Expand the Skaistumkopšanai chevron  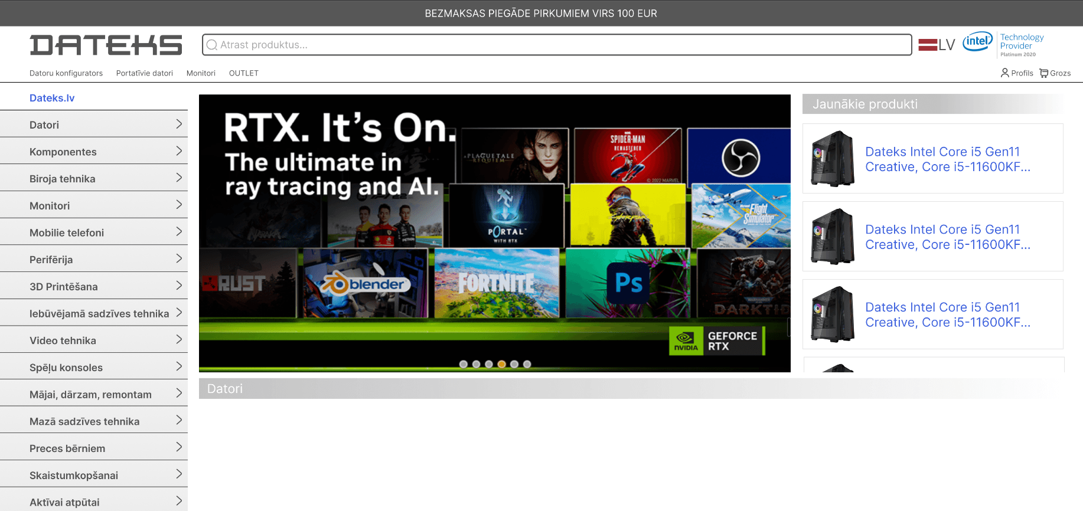pyautogui.click(x=179, y=474)
